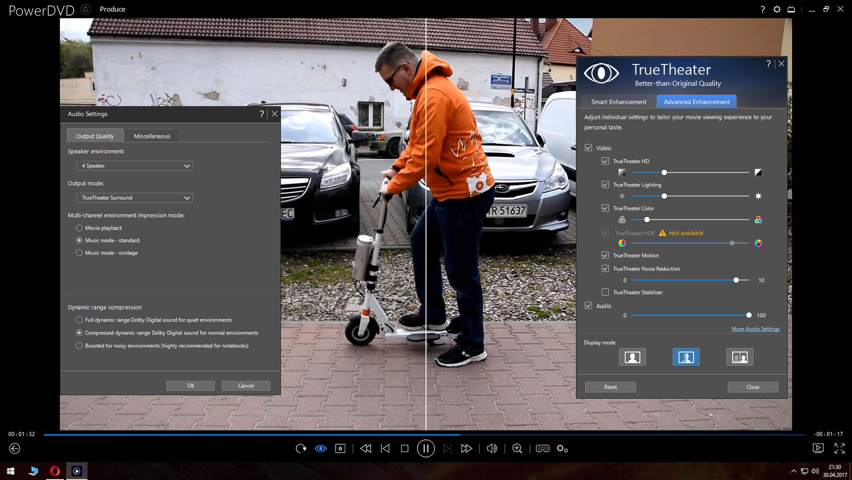The height and width of the screenshot is (480, 852).
Task: Click the zoom magnifier icon
Action: [517, 448]
